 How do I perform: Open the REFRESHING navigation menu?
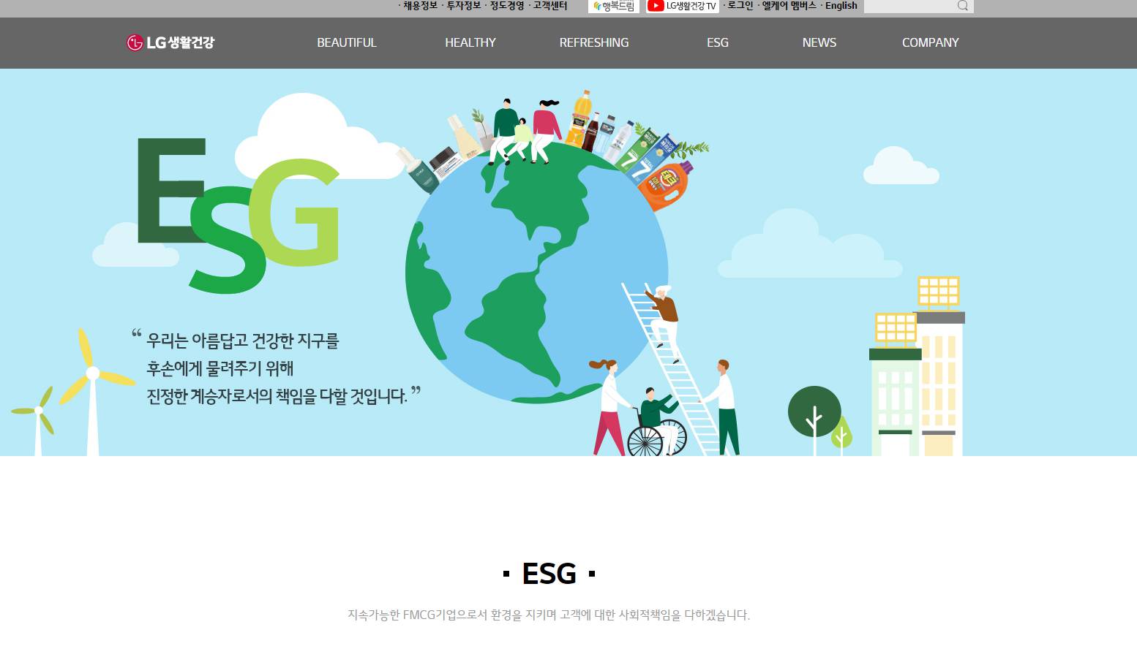coord(594,42)
